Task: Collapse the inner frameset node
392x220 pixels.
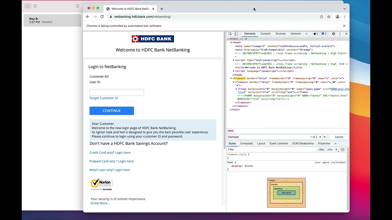Action: pyautogui.click(x=234, y=82)
